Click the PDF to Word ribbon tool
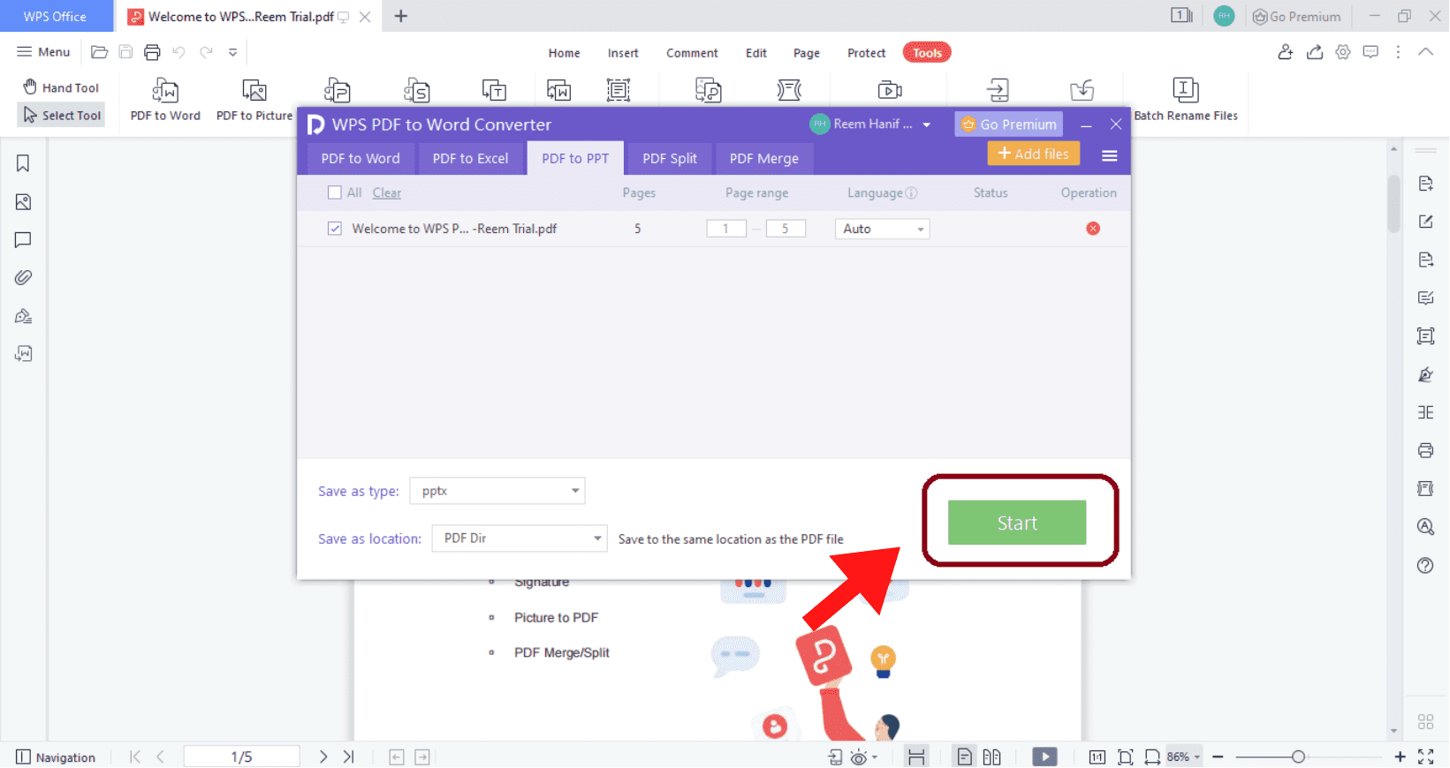Image resolution: width=1450 pixels, height=768 pixels. coord(165,100)
